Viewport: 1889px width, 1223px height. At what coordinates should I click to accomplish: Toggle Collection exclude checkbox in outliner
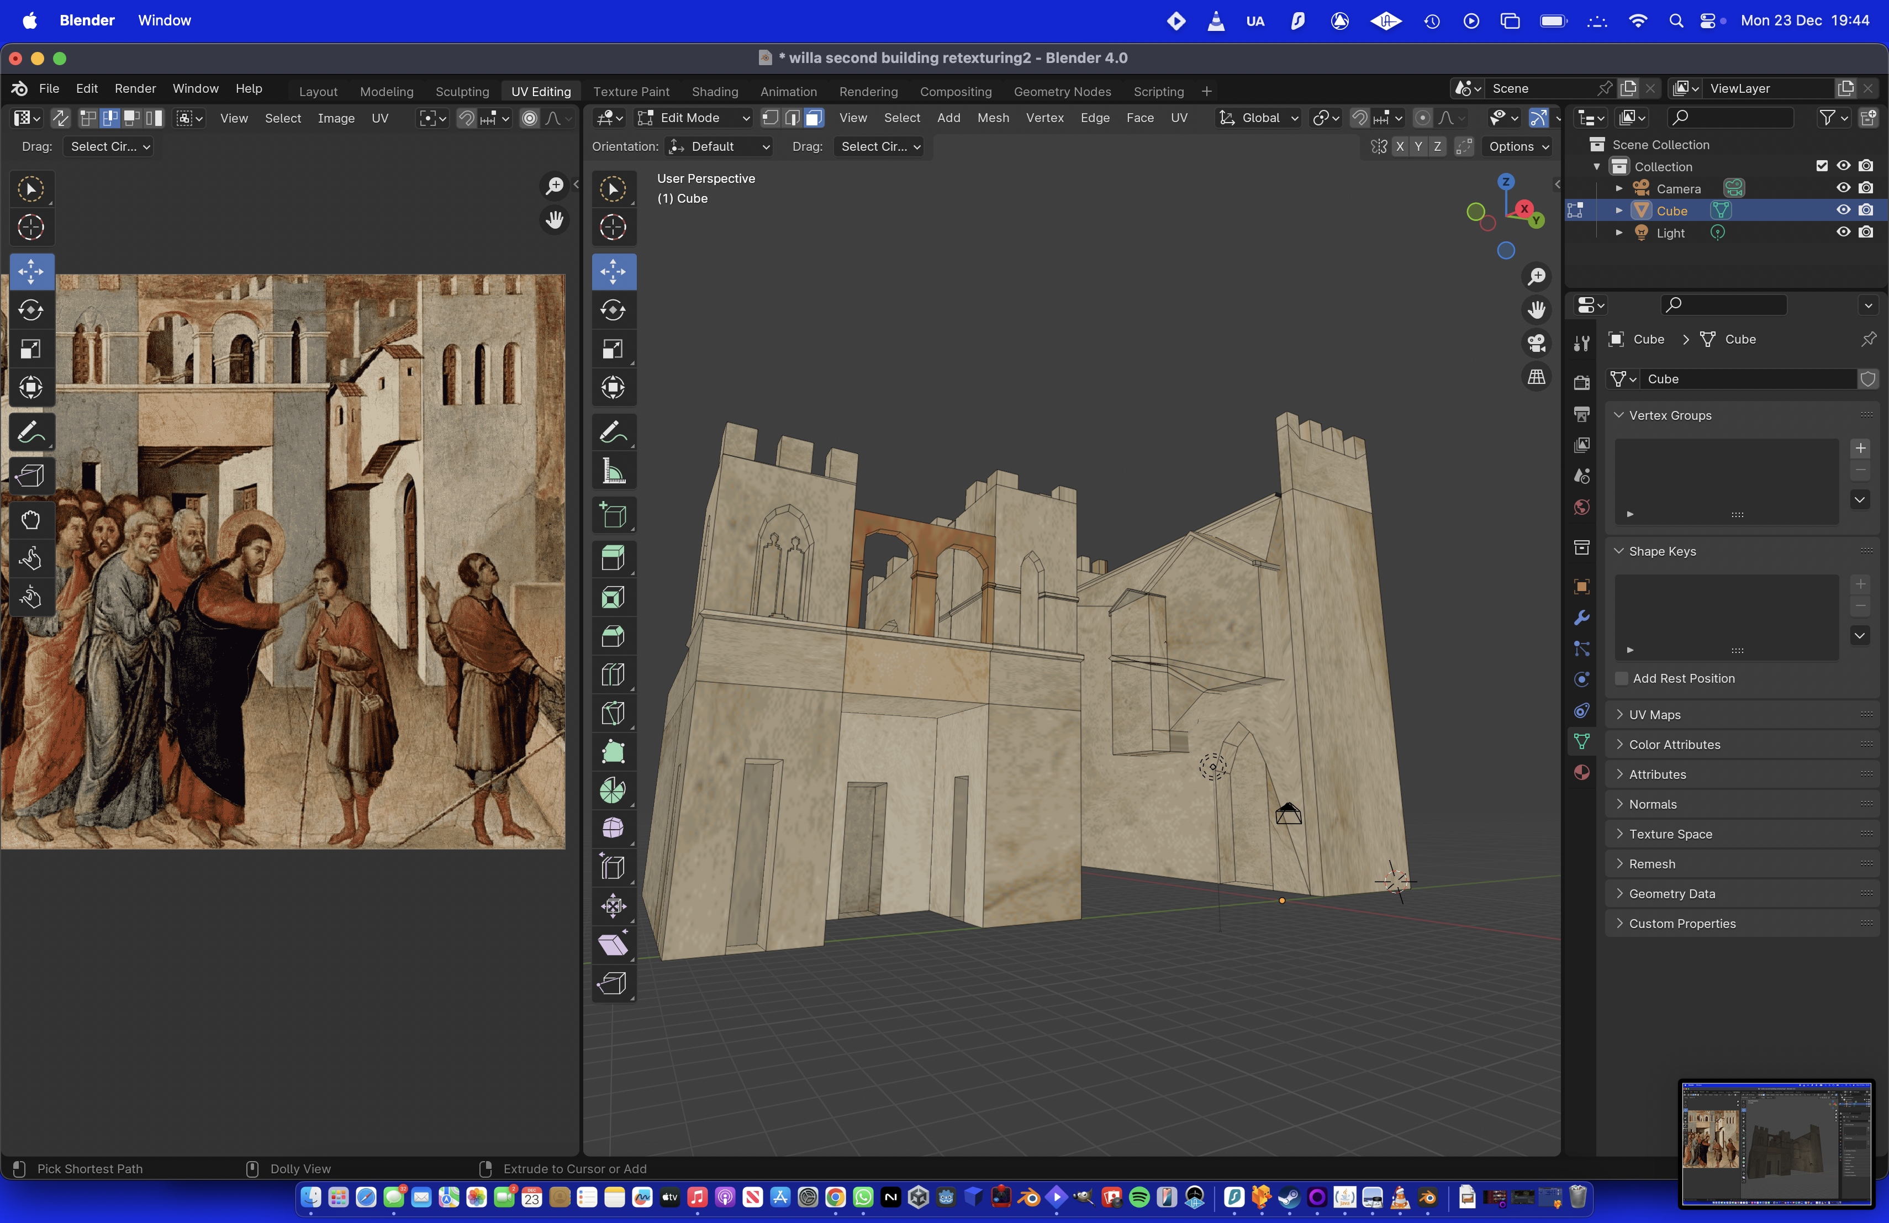(1822, 166)
